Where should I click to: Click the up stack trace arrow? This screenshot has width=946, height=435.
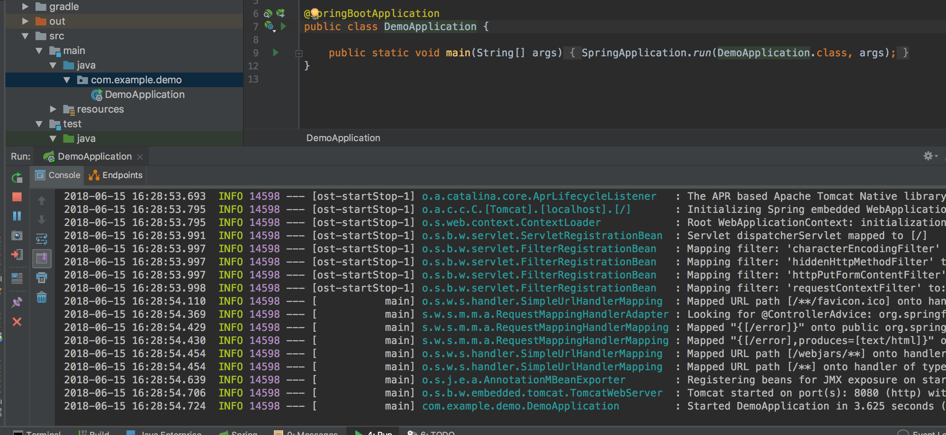42,200
